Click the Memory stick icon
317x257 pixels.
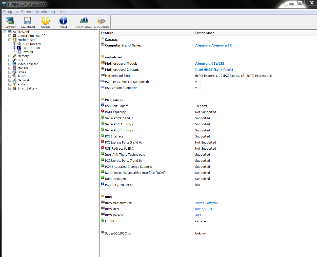(x=14, y=56)
